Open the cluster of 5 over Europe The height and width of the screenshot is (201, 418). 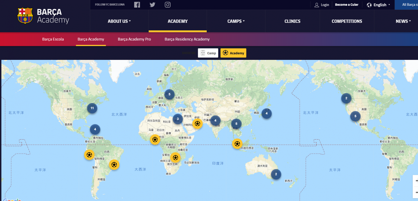tap(170, 94)
